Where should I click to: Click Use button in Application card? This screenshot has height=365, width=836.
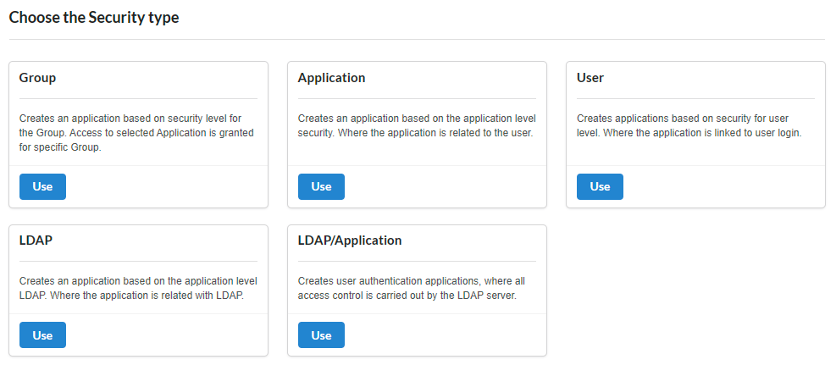(321, 186)
